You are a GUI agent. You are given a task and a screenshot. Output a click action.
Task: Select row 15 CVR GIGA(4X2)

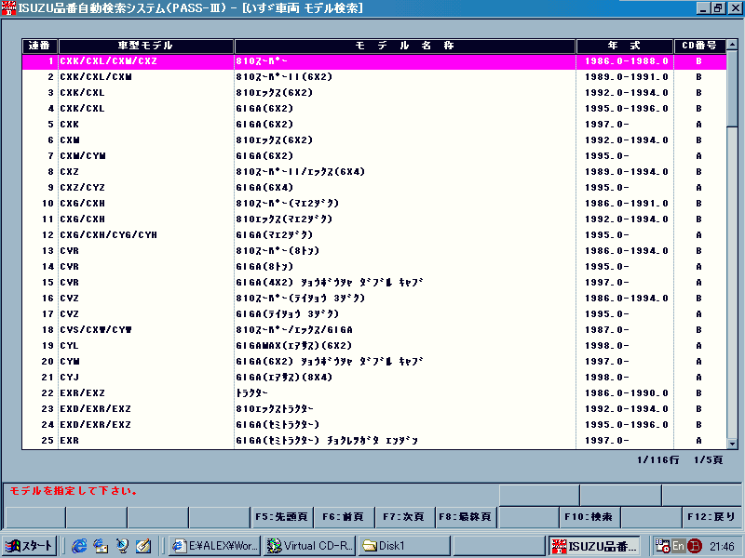374,283
